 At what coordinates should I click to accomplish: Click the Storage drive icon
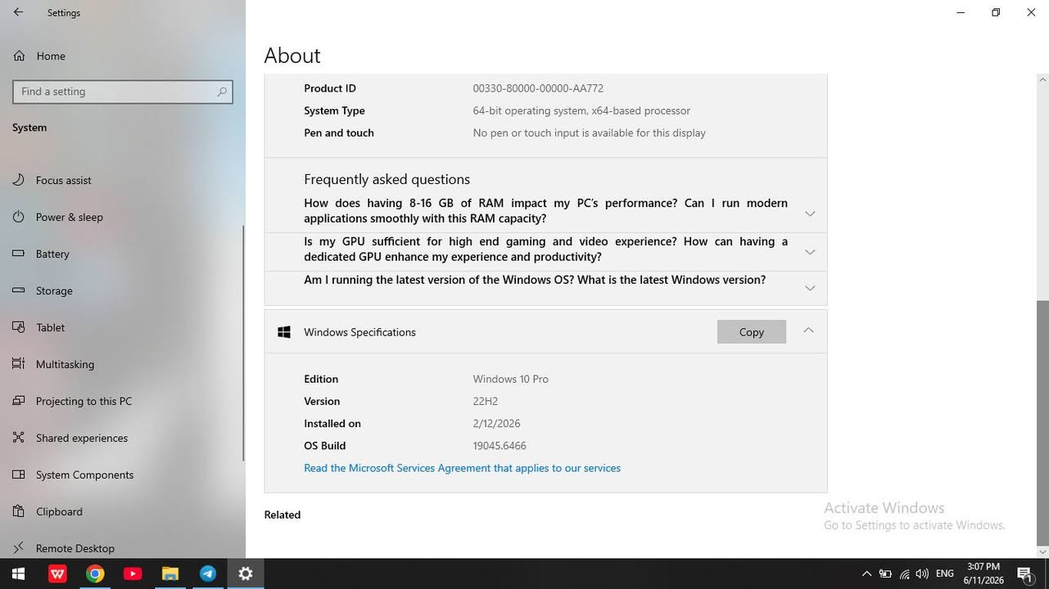click(x=18, y=290)
